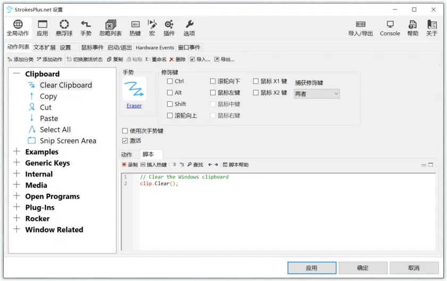The image size is (447, 281).
Task: Click the 导入... import toolbar button
Action: point(200,59)
